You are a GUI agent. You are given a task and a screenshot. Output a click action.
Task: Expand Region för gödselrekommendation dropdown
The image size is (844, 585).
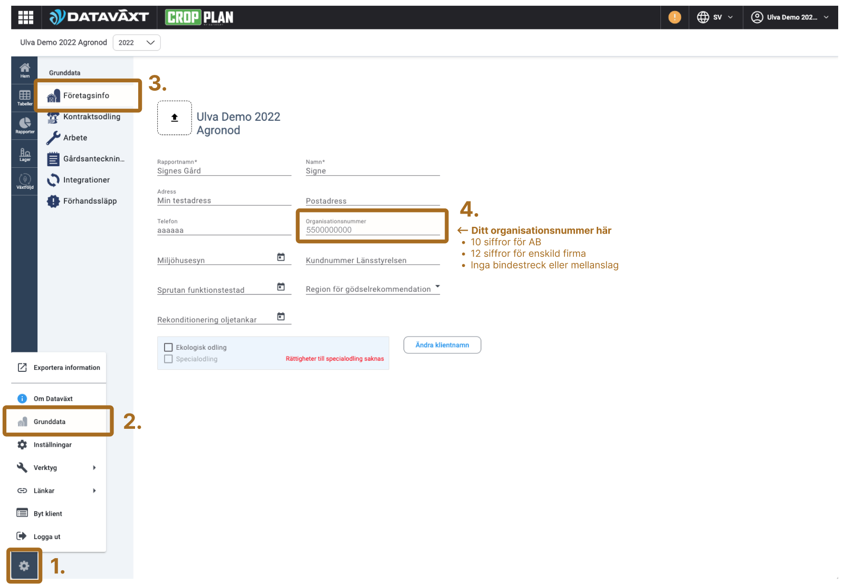coord(372,289)
